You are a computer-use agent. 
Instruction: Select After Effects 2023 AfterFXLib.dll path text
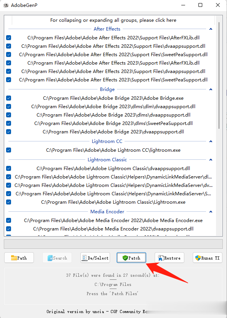[113, 63]
